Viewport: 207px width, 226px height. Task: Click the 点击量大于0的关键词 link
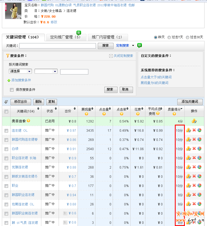[x=156, y=77]
